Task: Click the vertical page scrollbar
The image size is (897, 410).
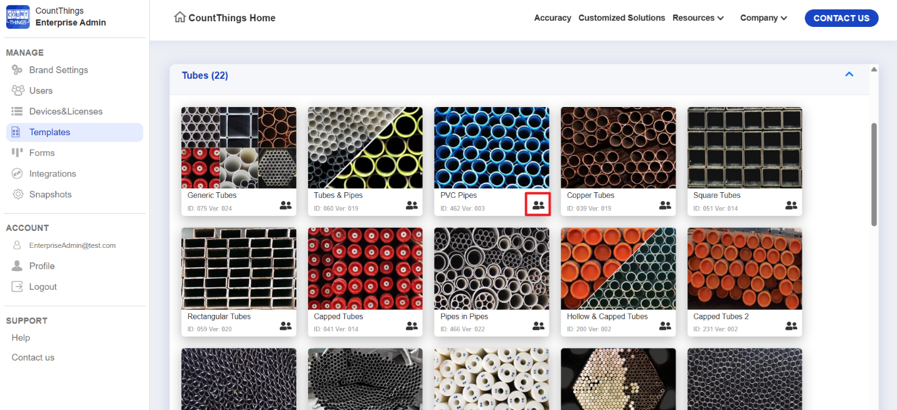Action: tap(874, 174)
